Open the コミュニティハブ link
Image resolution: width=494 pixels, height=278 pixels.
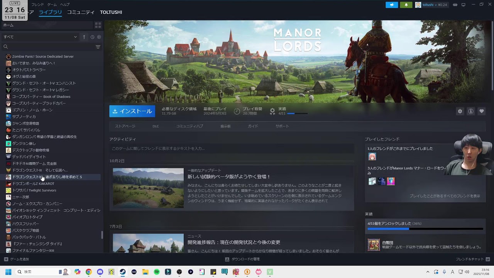(189, 126)
